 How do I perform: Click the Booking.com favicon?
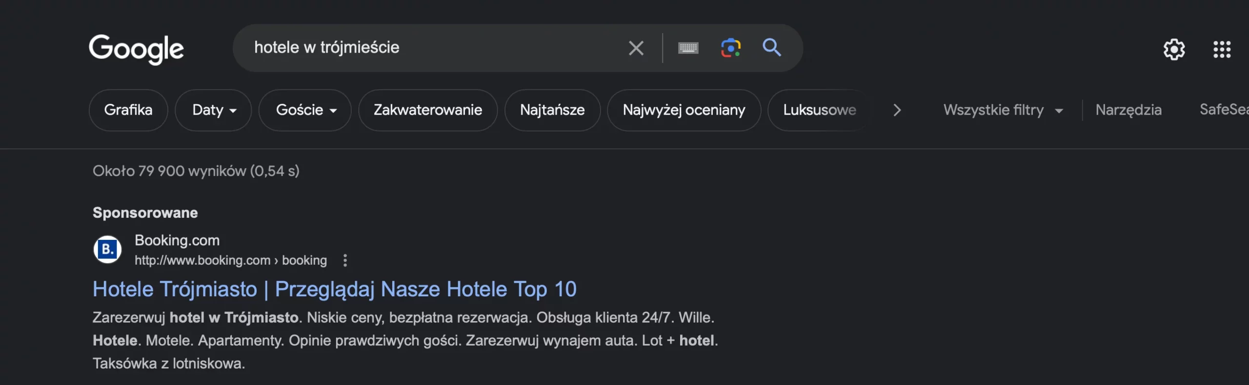pyautogui.click(x=107, y=250)
